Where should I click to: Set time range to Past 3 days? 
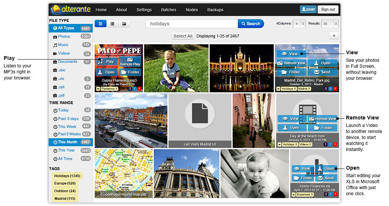pyautogui.click(x=71, y=119)
